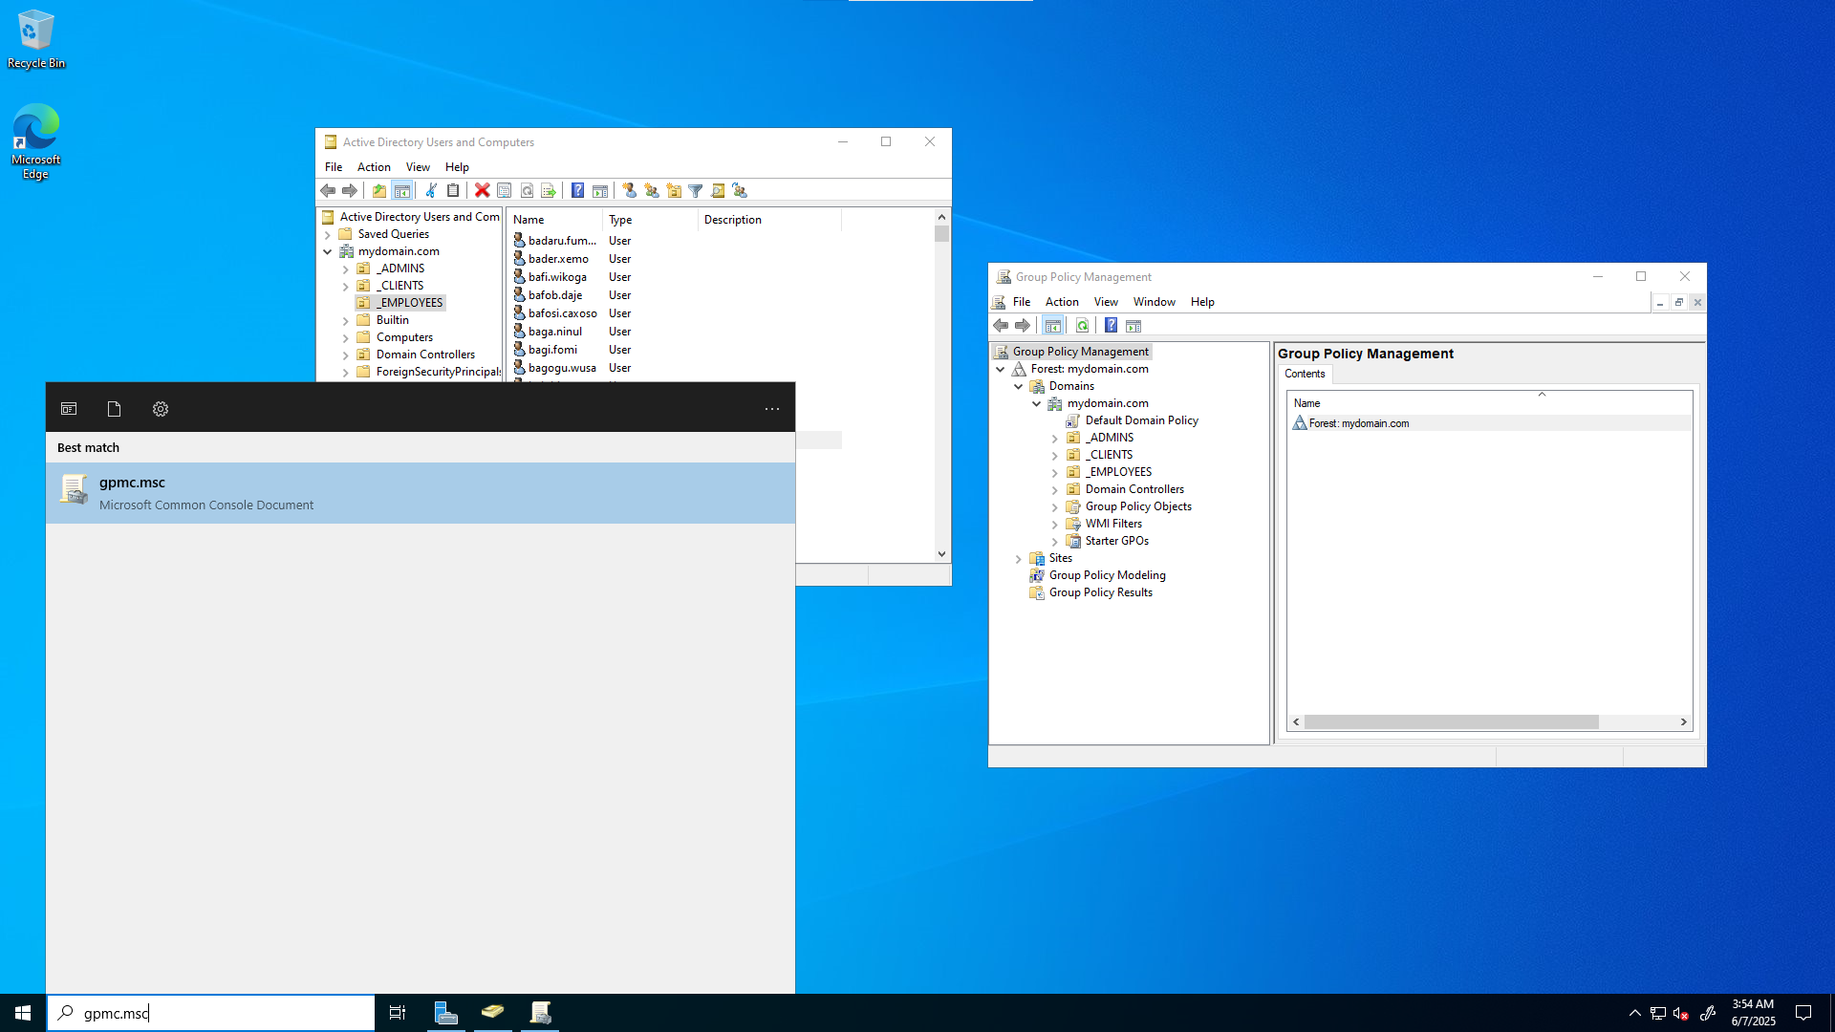Viewport: 1835px width, 1032px height.
Task: Collapse mydomain.com in Active Directory tree
Action: tap(328, 251)
